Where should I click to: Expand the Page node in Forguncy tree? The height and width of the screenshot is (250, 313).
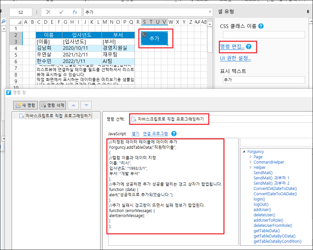(251, 157)
